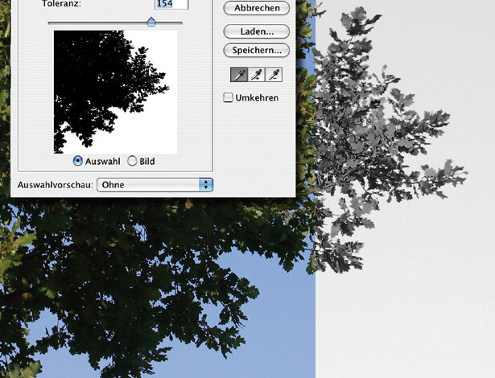Click the Abbrechen button
This screenshot has width=495, height=378.
coord(256,8)
